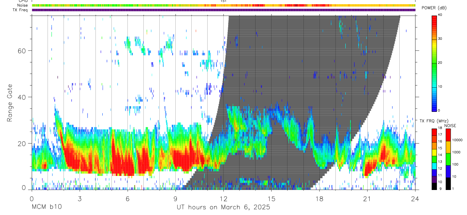
Task: Click the multicolored Noise strip above plot
Action: pyautogui.click(x=223, y=5)
